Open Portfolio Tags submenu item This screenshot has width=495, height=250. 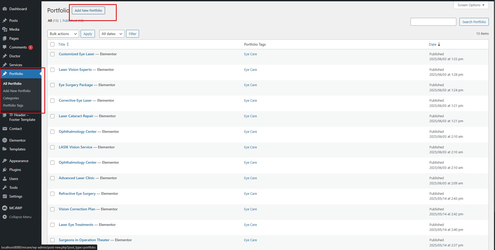(13, 105)
